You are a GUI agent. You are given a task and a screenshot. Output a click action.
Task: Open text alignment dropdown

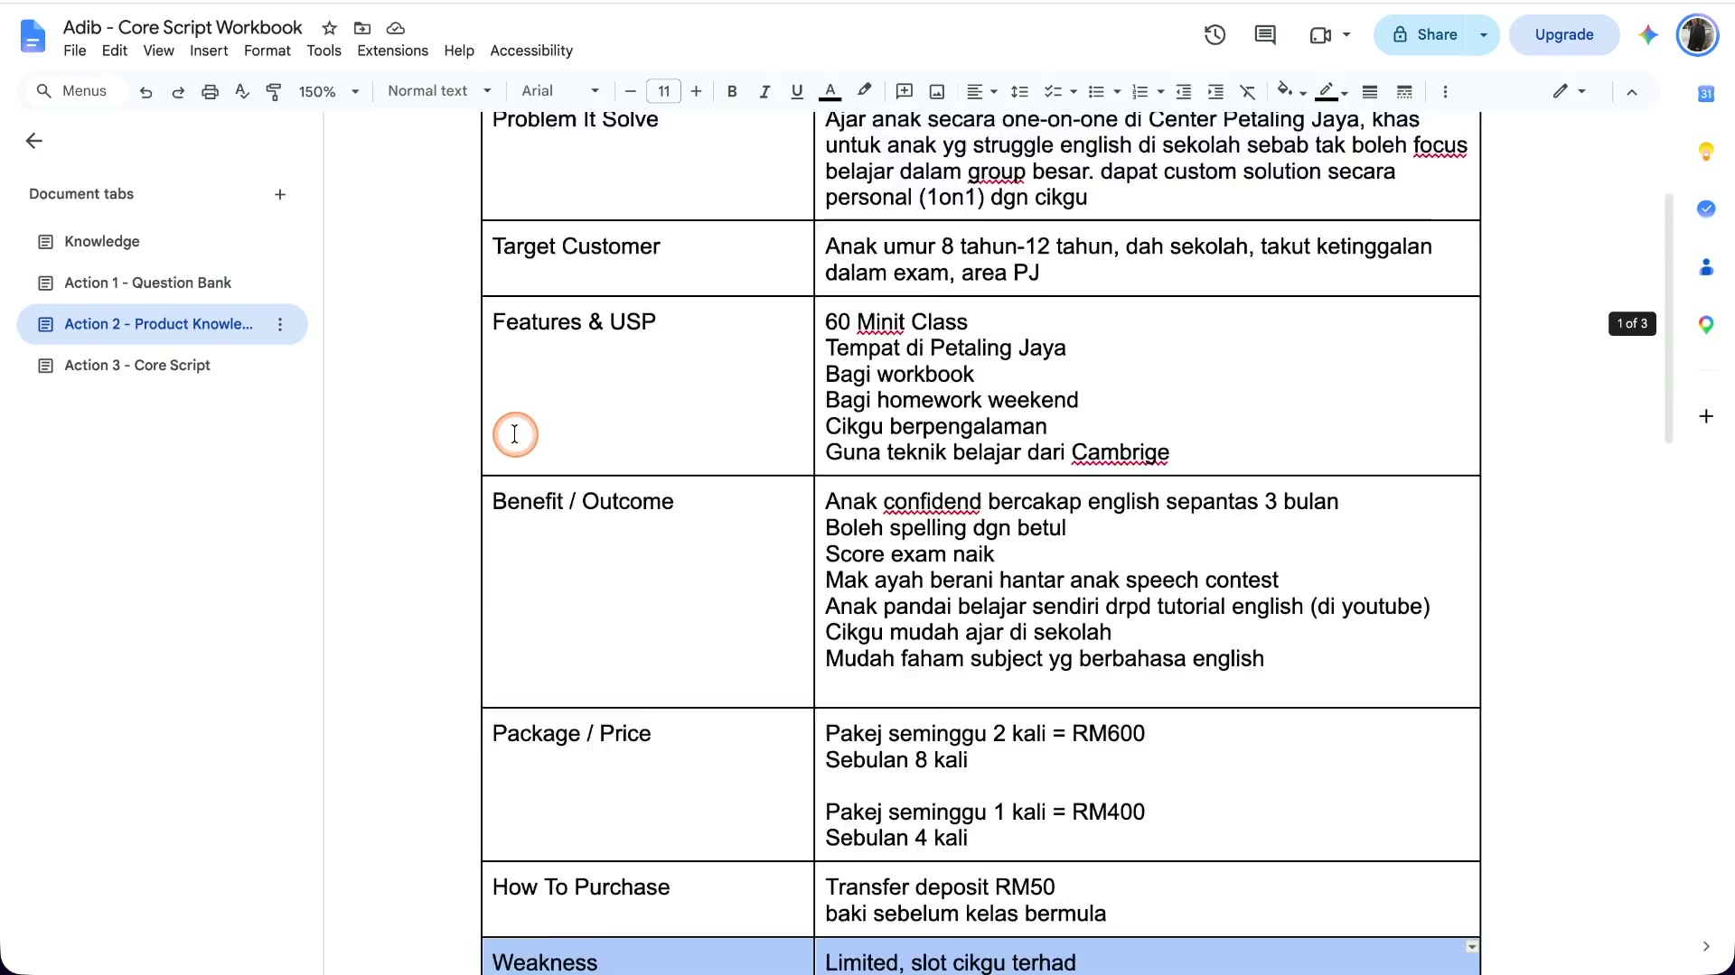click(x=982, y=91)
